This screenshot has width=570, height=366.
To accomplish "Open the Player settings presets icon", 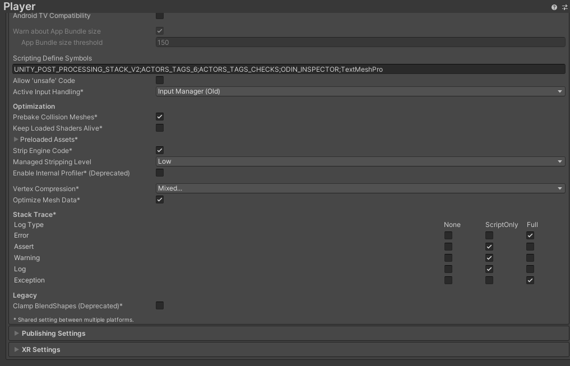I will click(564, 7).
